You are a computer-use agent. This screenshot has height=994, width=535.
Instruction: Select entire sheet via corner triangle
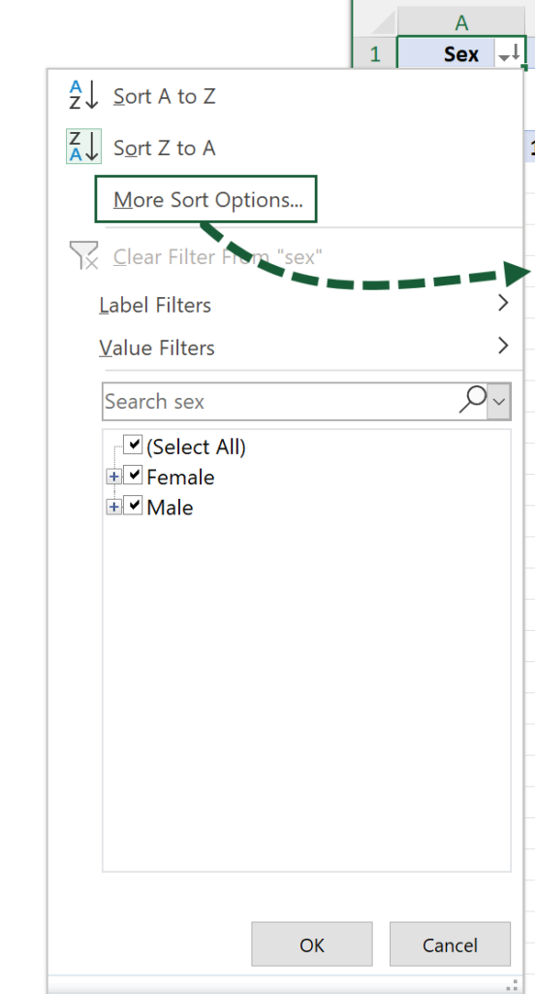pyautogui.click(x=378, y=23)
